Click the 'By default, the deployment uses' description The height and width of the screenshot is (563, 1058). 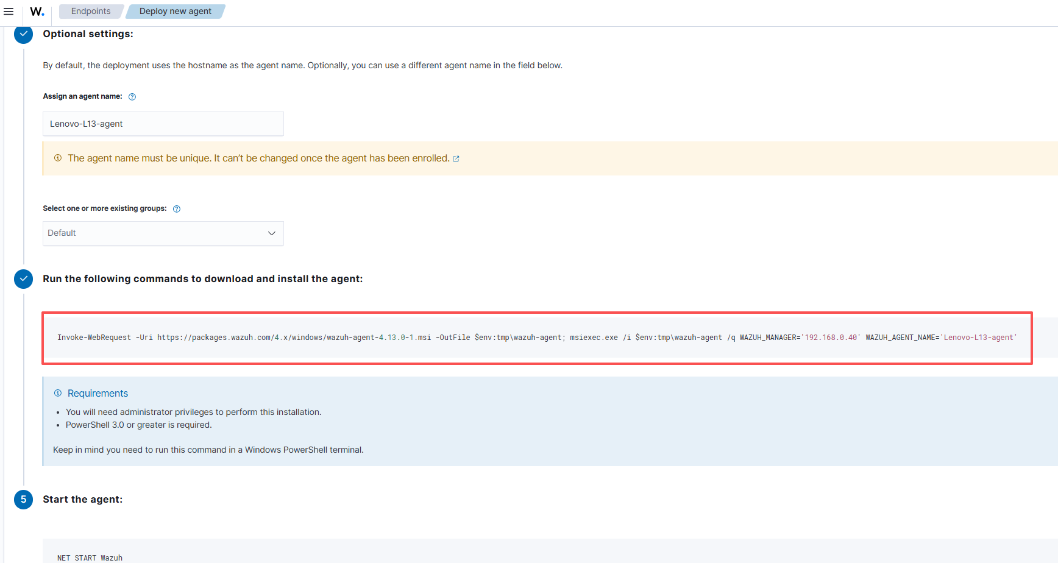point(302,66)
